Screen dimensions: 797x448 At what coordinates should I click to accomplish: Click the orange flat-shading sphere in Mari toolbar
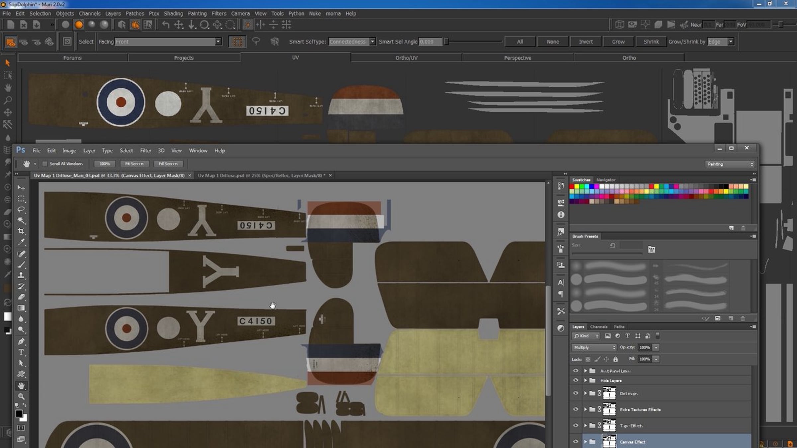click(x=79, y=25)
